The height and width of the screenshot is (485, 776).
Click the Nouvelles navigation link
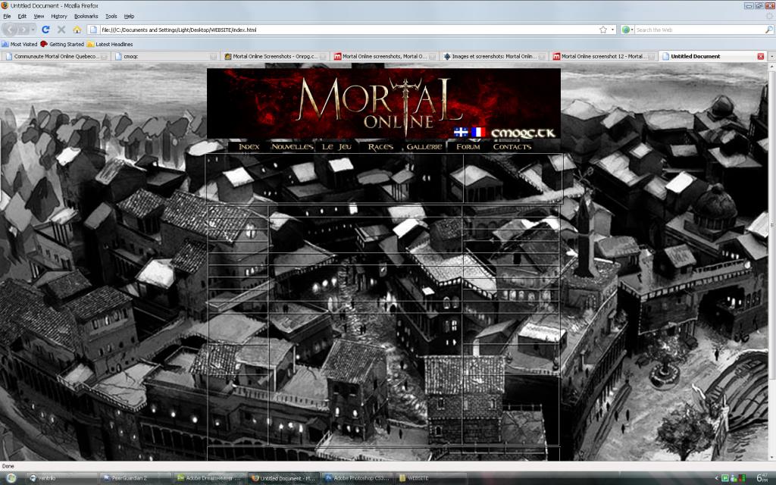pos(292,146)
